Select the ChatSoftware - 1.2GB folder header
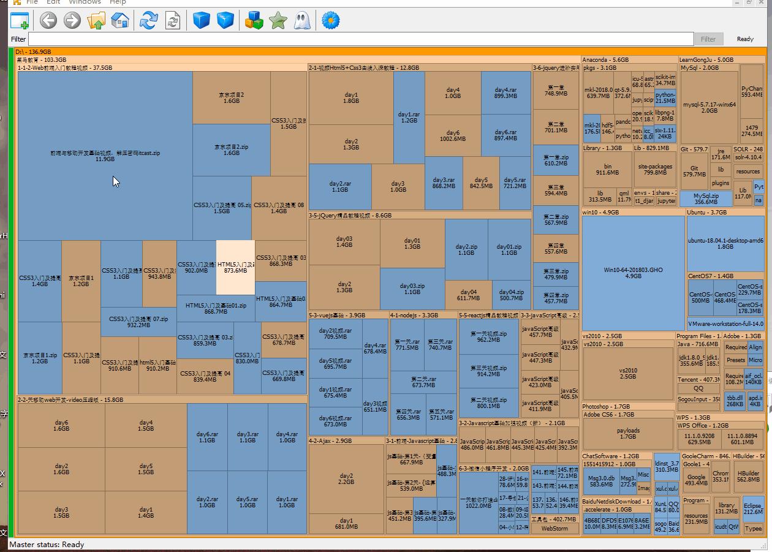Screen dimensions: 772x552 [616, 456]
